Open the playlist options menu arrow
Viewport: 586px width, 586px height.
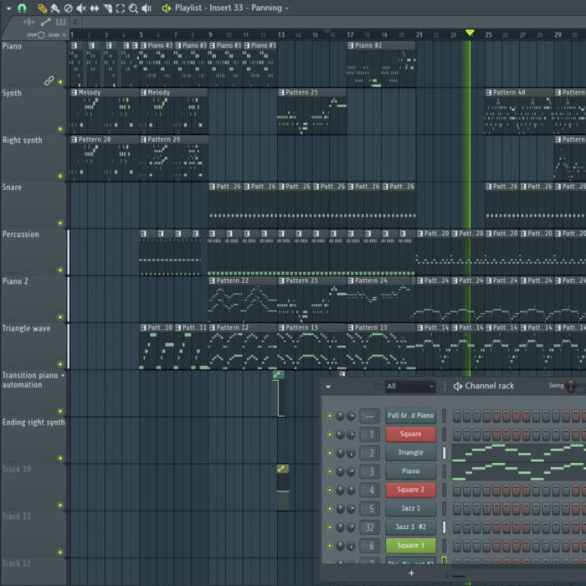7,8
